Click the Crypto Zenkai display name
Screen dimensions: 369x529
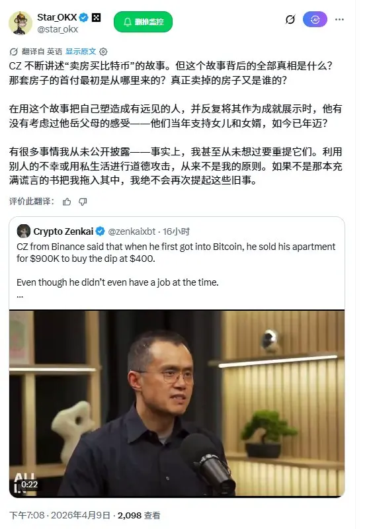63,231
